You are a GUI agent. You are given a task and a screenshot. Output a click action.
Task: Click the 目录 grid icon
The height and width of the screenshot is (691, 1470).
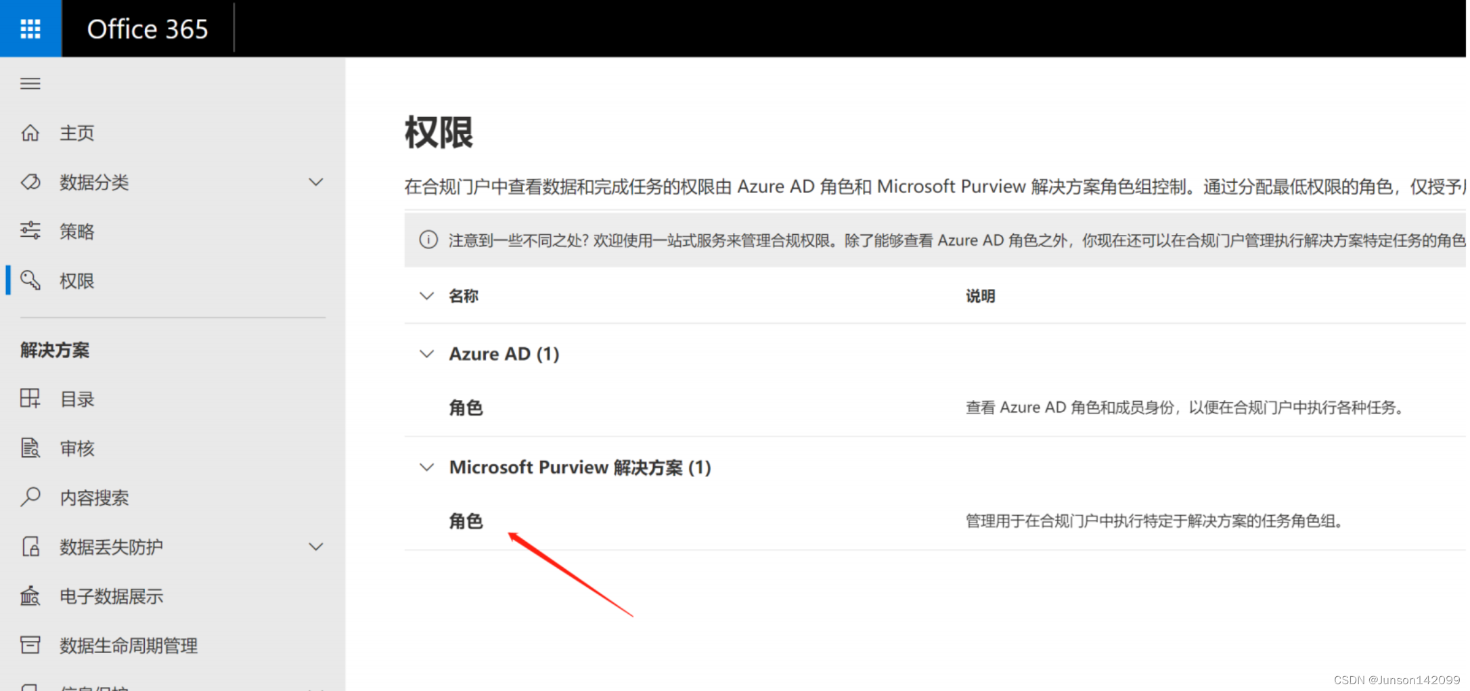(30, 398)
